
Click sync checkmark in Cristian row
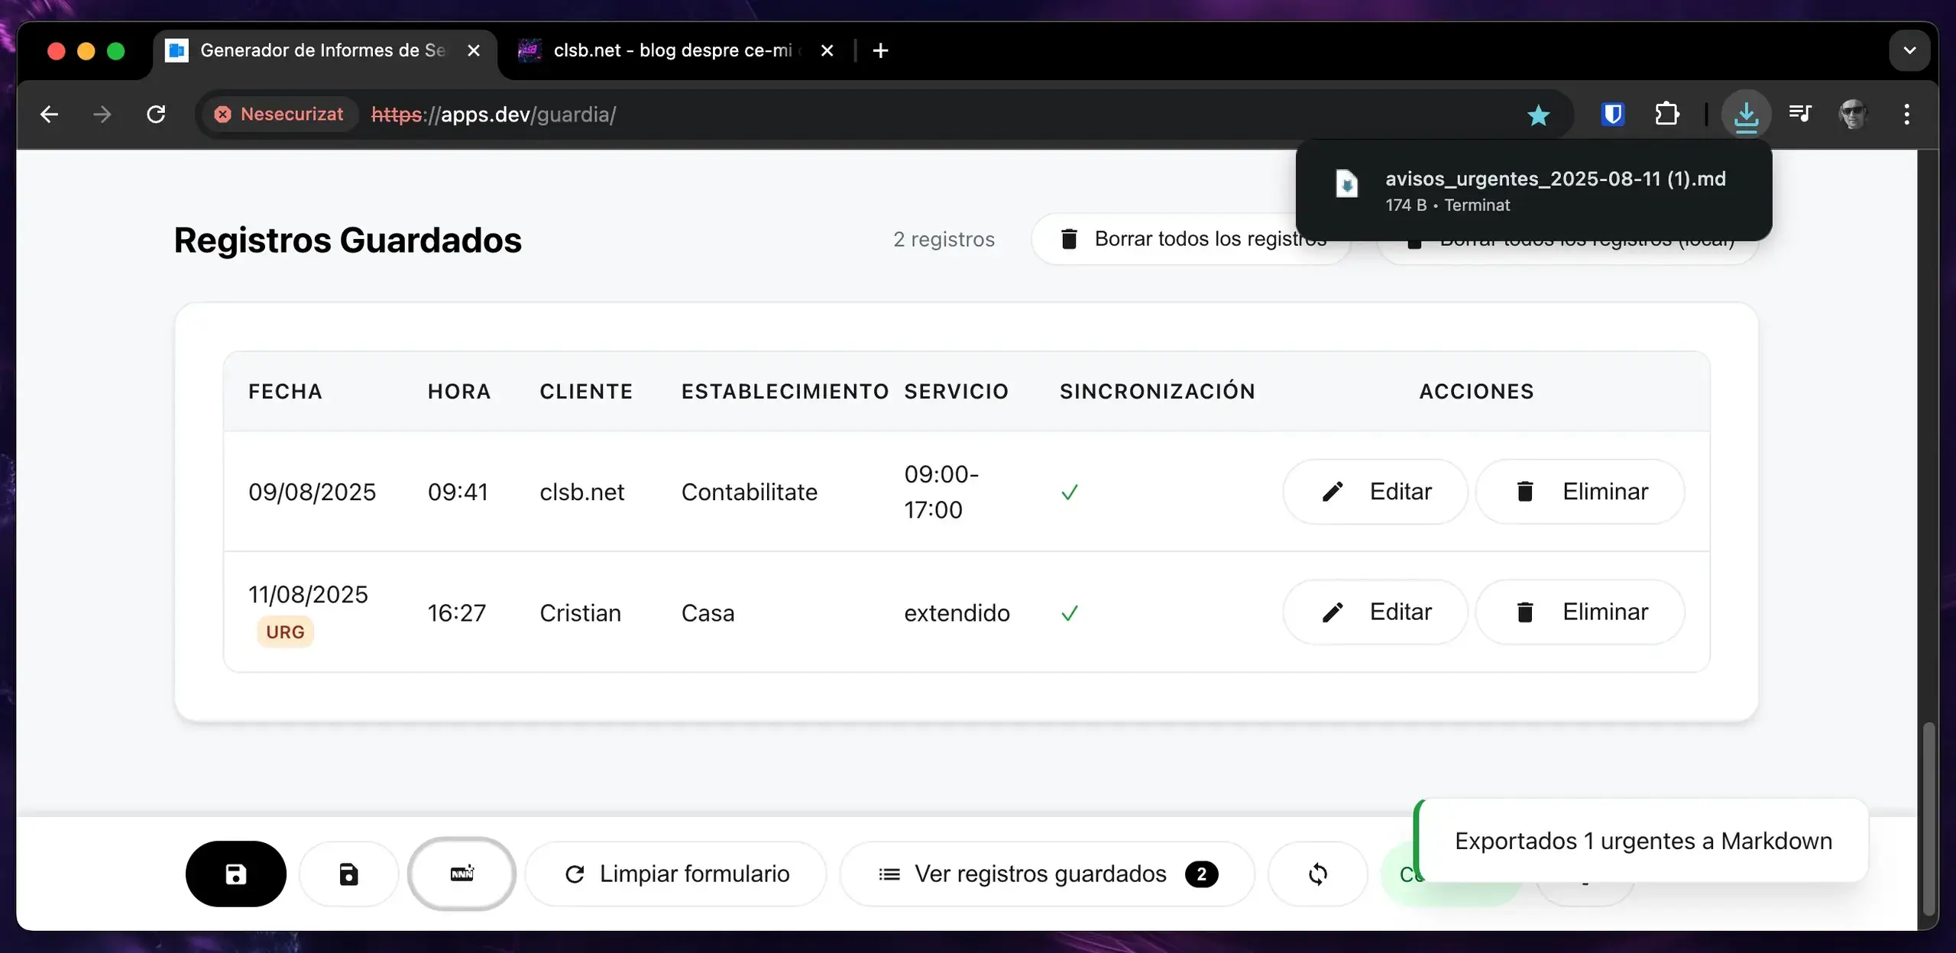(1070, 612)
